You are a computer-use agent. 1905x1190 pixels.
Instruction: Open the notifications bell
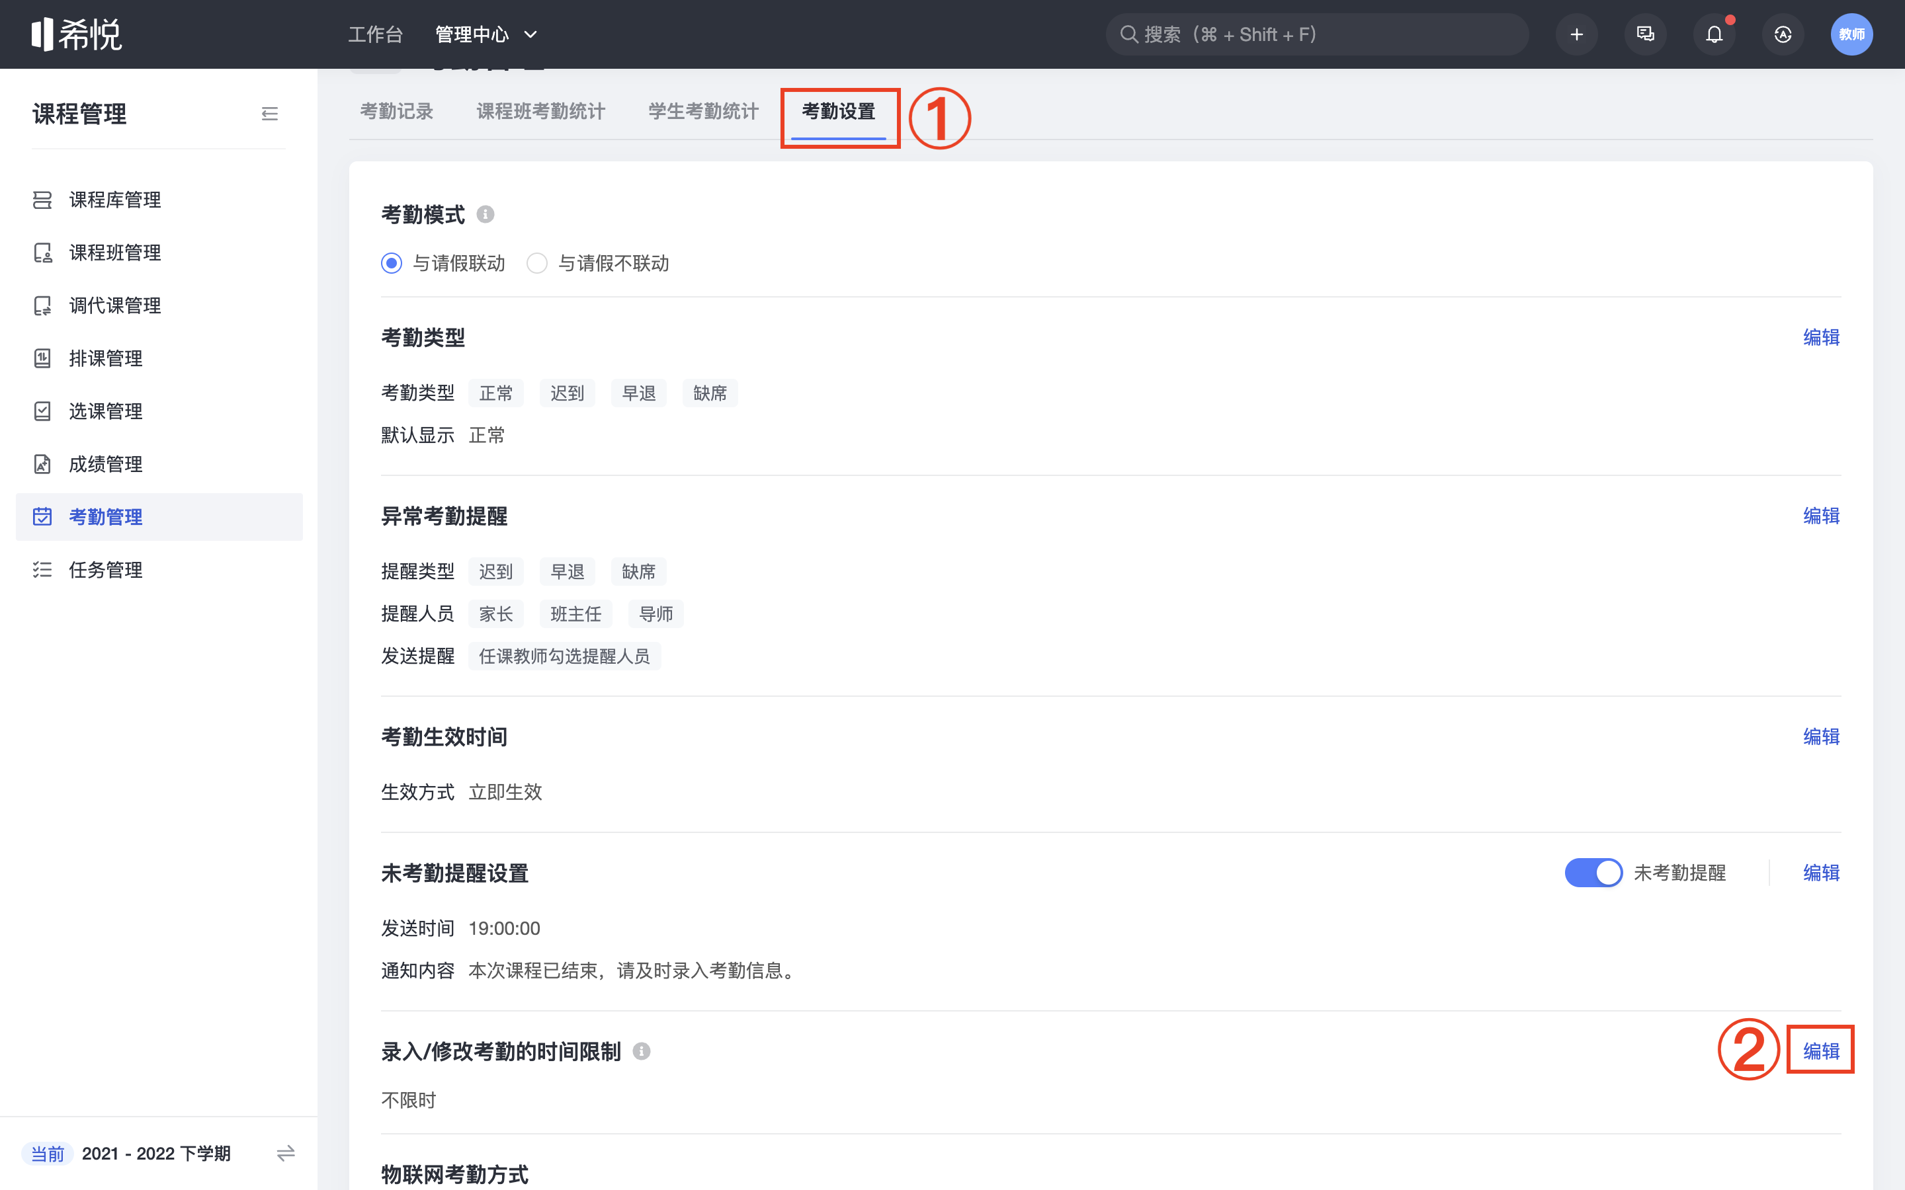click(x=1714, y=34)
